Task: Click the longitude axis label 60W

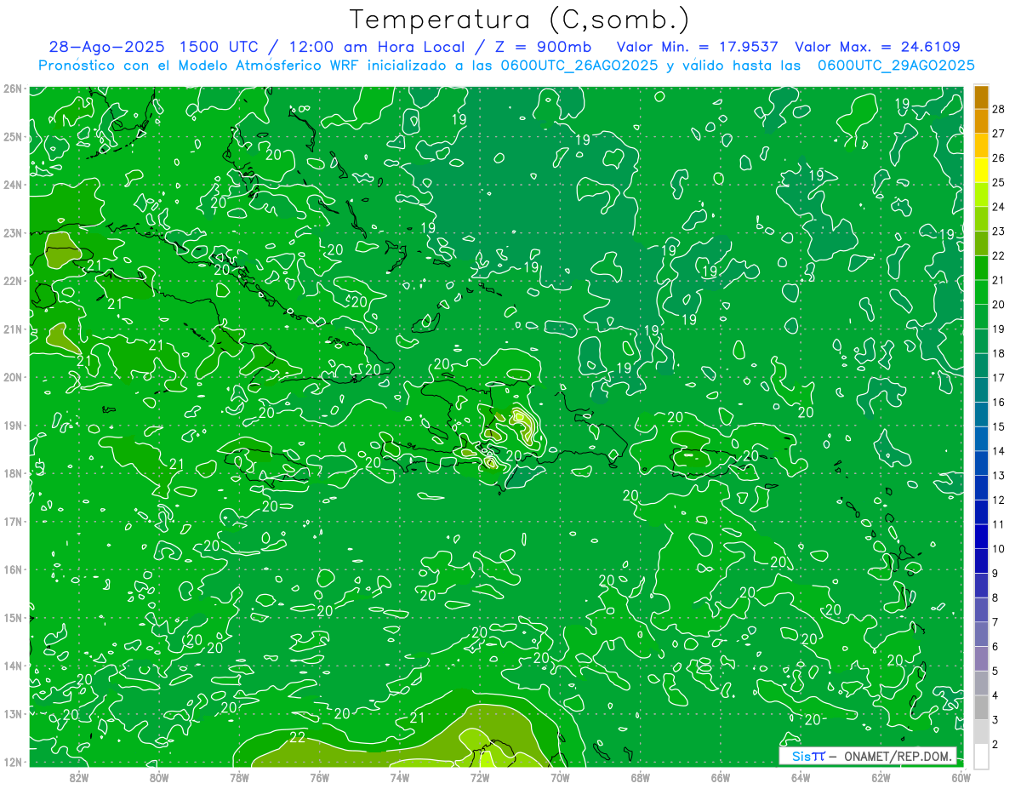Action: click(x=961, y=777)
